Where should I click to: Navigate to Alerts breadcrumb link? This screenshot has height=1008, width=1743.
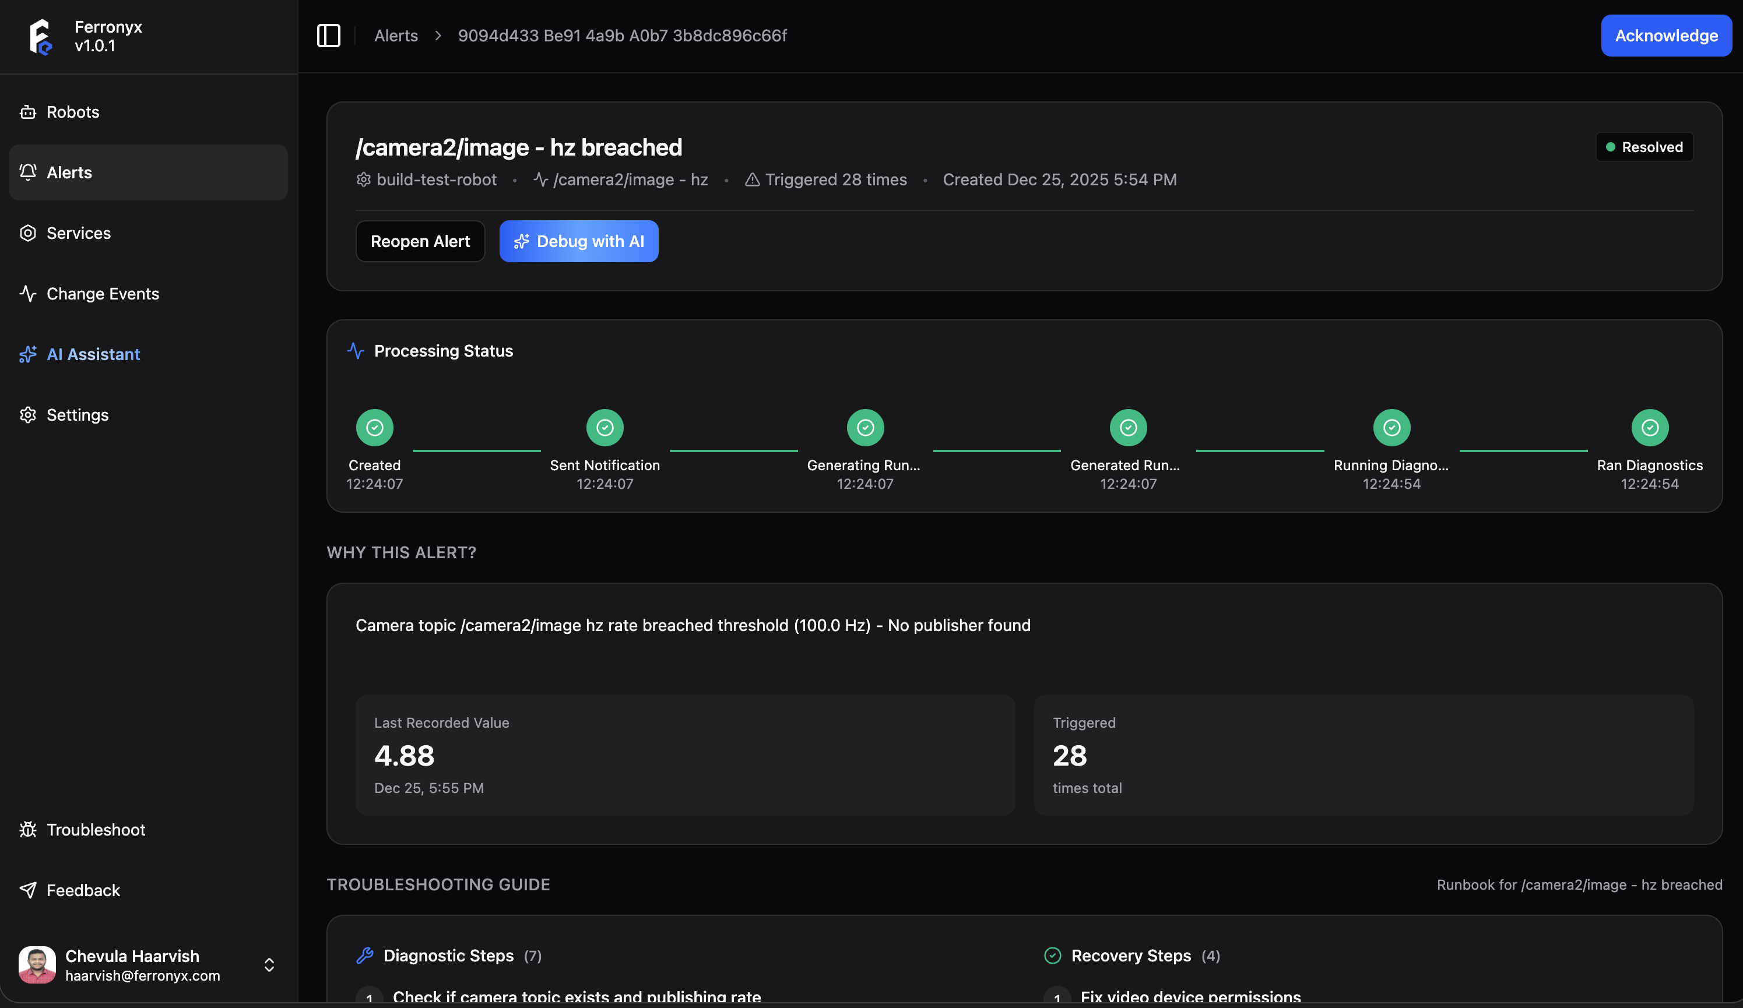click(396, 36)
